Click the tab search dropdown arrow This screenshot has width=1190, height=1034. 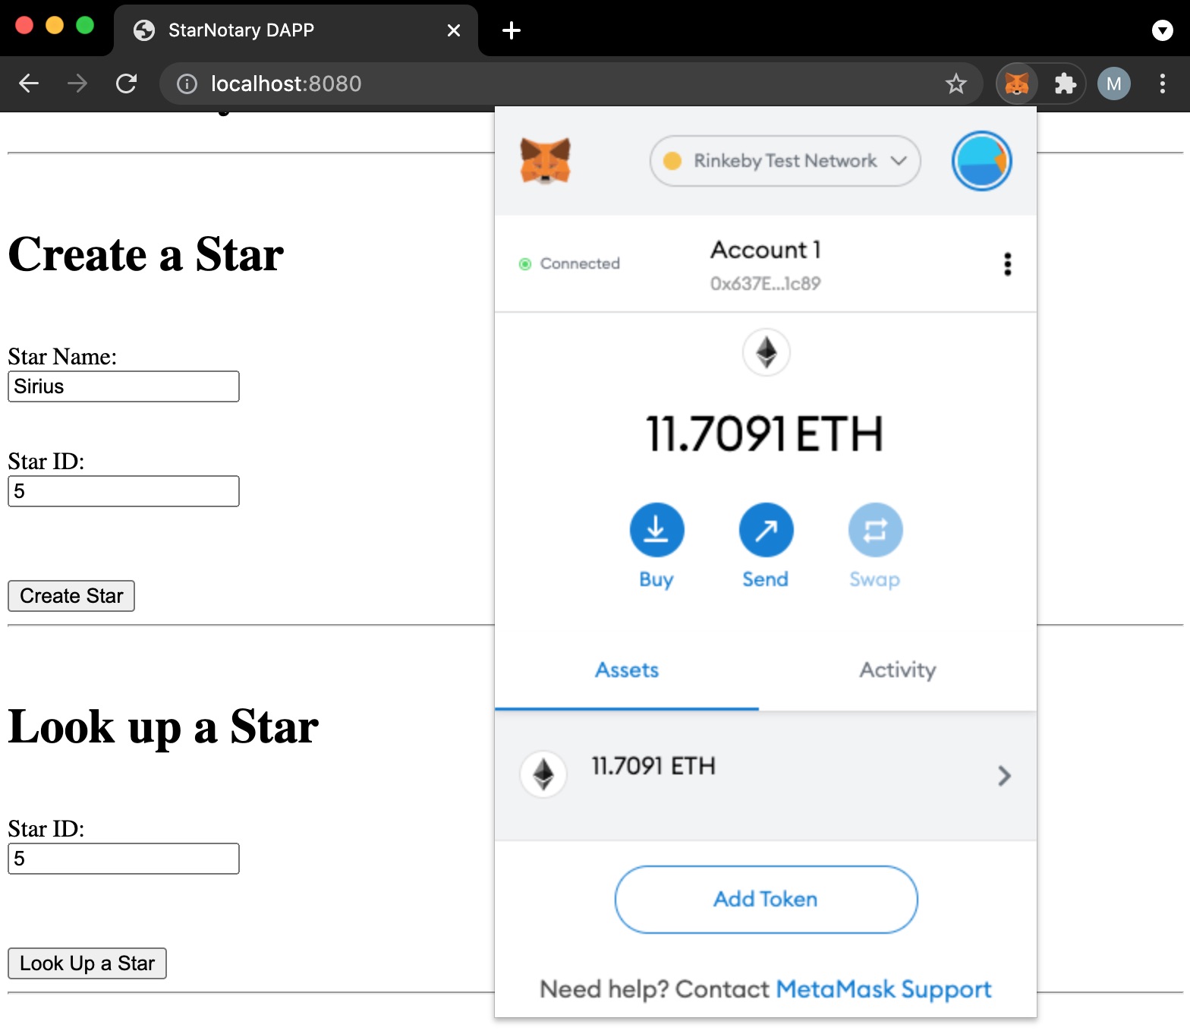(x=1162, y=30)
